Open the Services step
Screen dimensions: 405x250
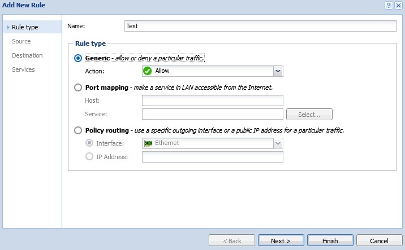click(23, 69)
